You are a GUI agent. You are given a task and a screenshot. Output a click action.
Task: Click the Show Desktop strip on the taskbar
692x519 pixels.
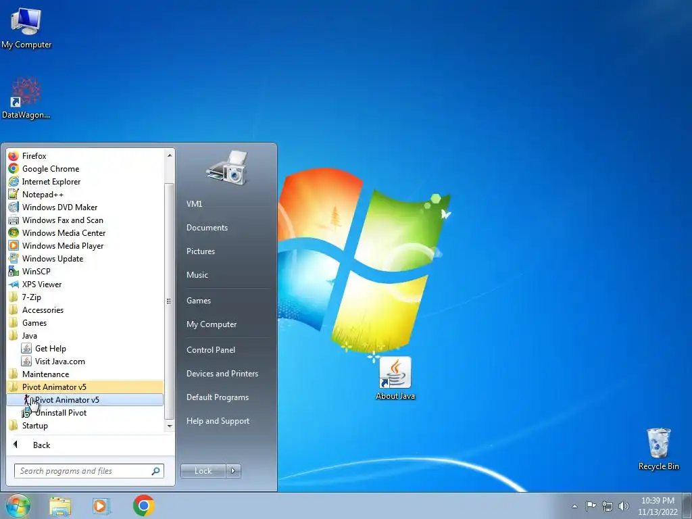click(687, 505)
